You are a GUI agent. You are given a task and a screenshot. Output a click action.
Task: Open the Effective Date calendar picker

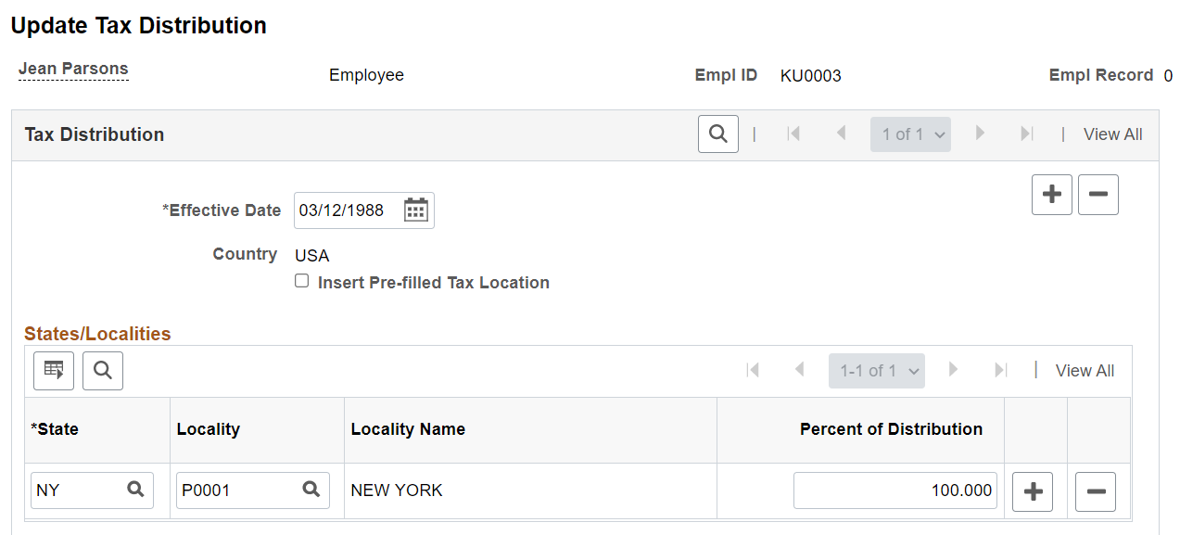(x=417, y=210)
